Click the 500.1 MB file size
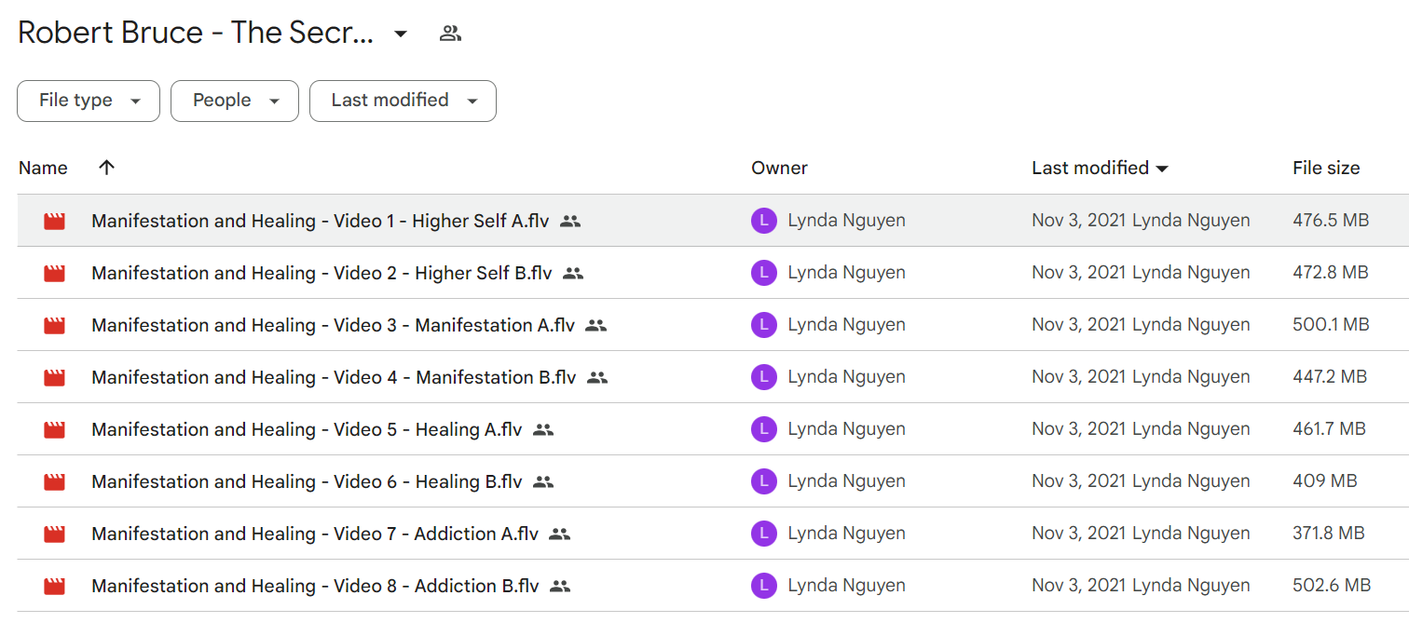 (x=1331, y=325)
